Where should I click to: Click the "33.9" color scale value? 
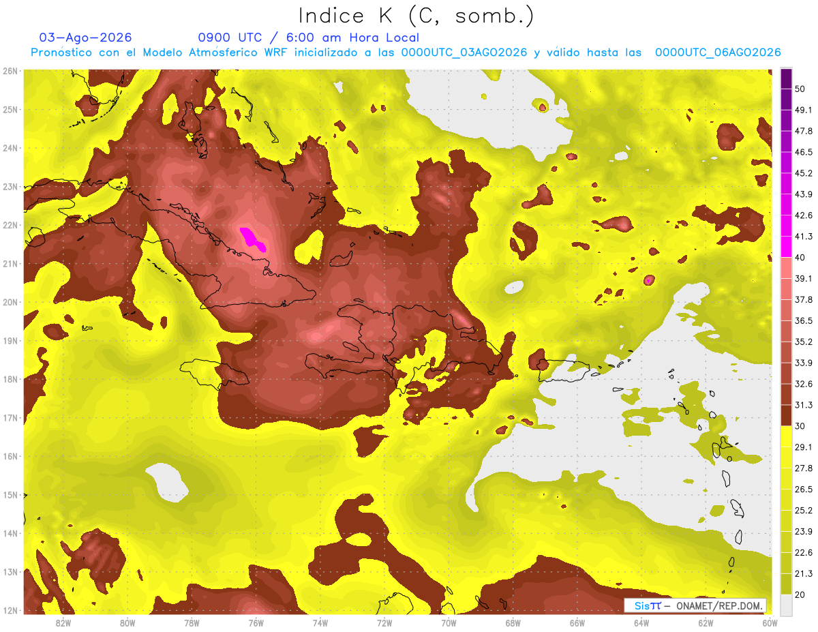(x=804, y=363)
